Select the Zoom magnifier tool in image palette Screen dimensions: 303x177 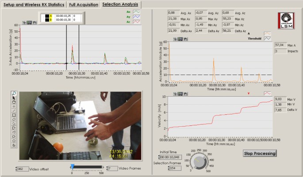(x=14, y=94)
